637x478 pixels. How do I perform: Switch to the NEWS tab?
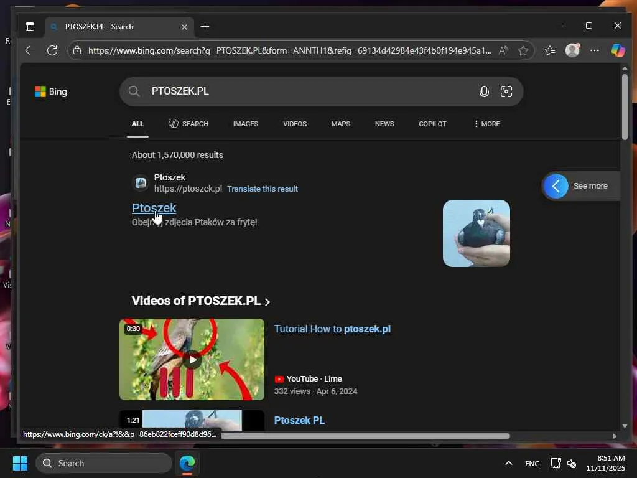click(x=384, y=124)
